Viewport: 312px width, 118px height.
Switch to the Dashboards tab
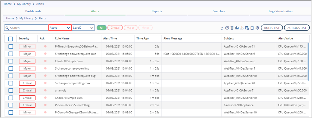(x=33, y=11)
